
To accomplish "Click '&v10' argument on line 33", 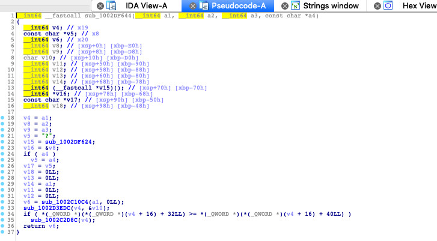I will tap(96, 208).
